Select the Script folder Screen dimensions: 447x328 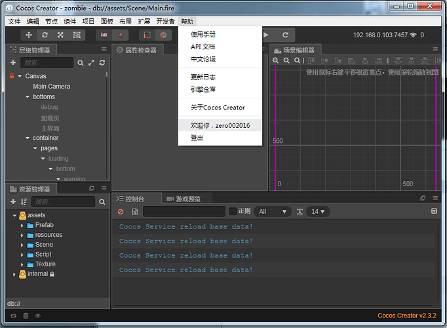click(43, 254)
